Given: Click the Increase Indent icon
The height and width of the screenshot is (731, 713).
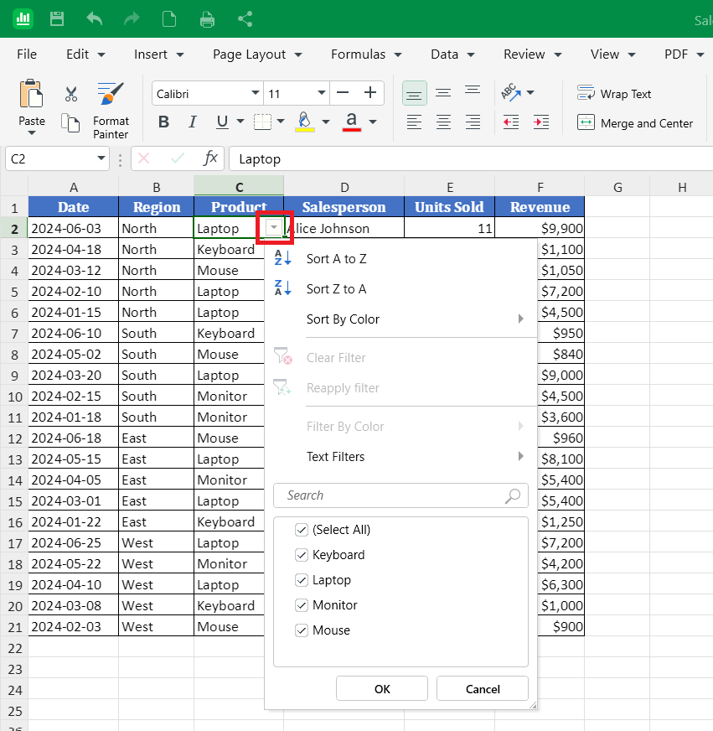Looking at the screenshot, I should tap(541, 122).
